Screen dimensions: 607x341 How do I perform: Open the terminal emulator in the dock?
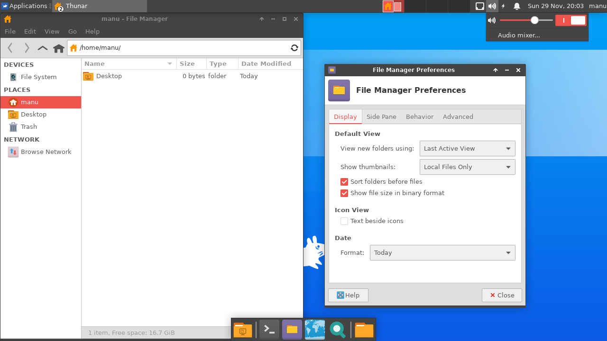pos(269,330)
